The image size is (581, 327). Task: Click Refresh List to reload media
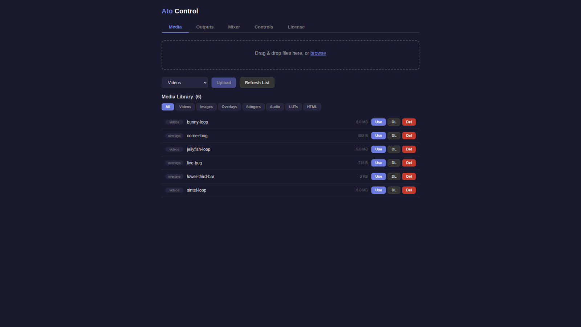click(257, 82)
